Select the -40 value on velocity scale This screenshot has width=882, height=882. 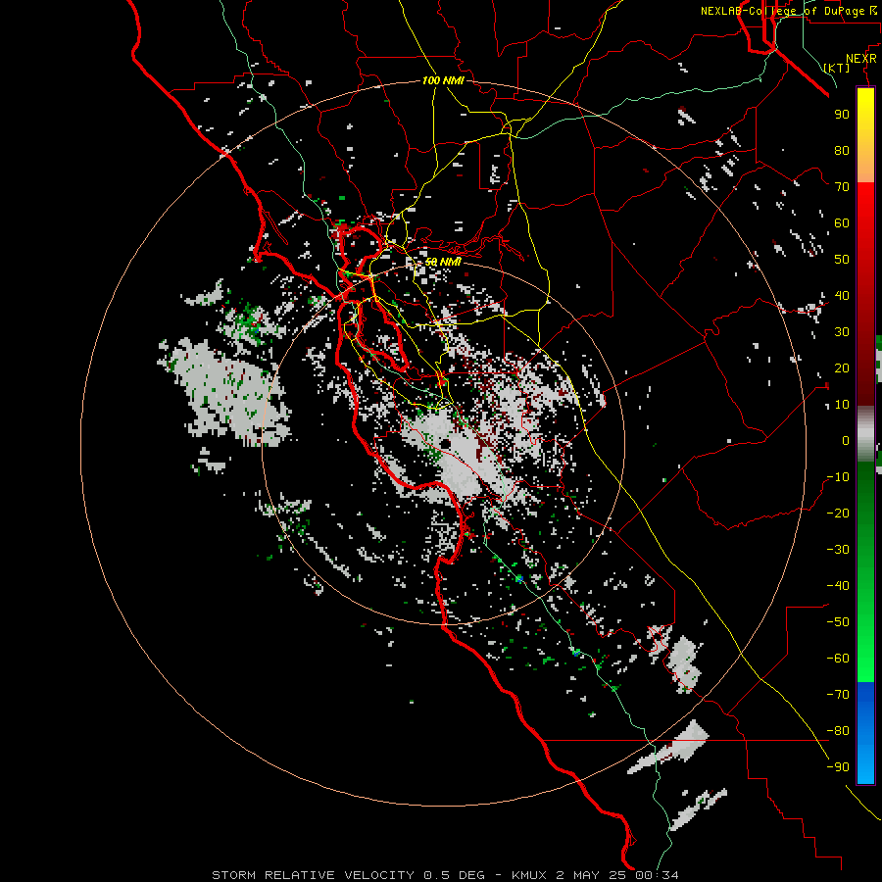coord(838,586)
